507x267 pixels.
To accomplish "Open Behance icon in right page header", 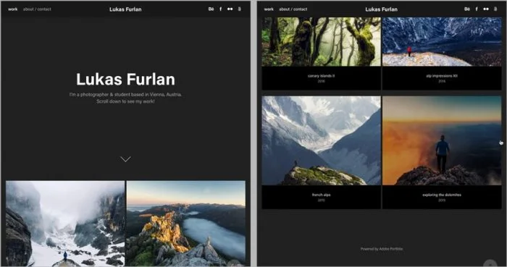I will click(x=467, y=9).
